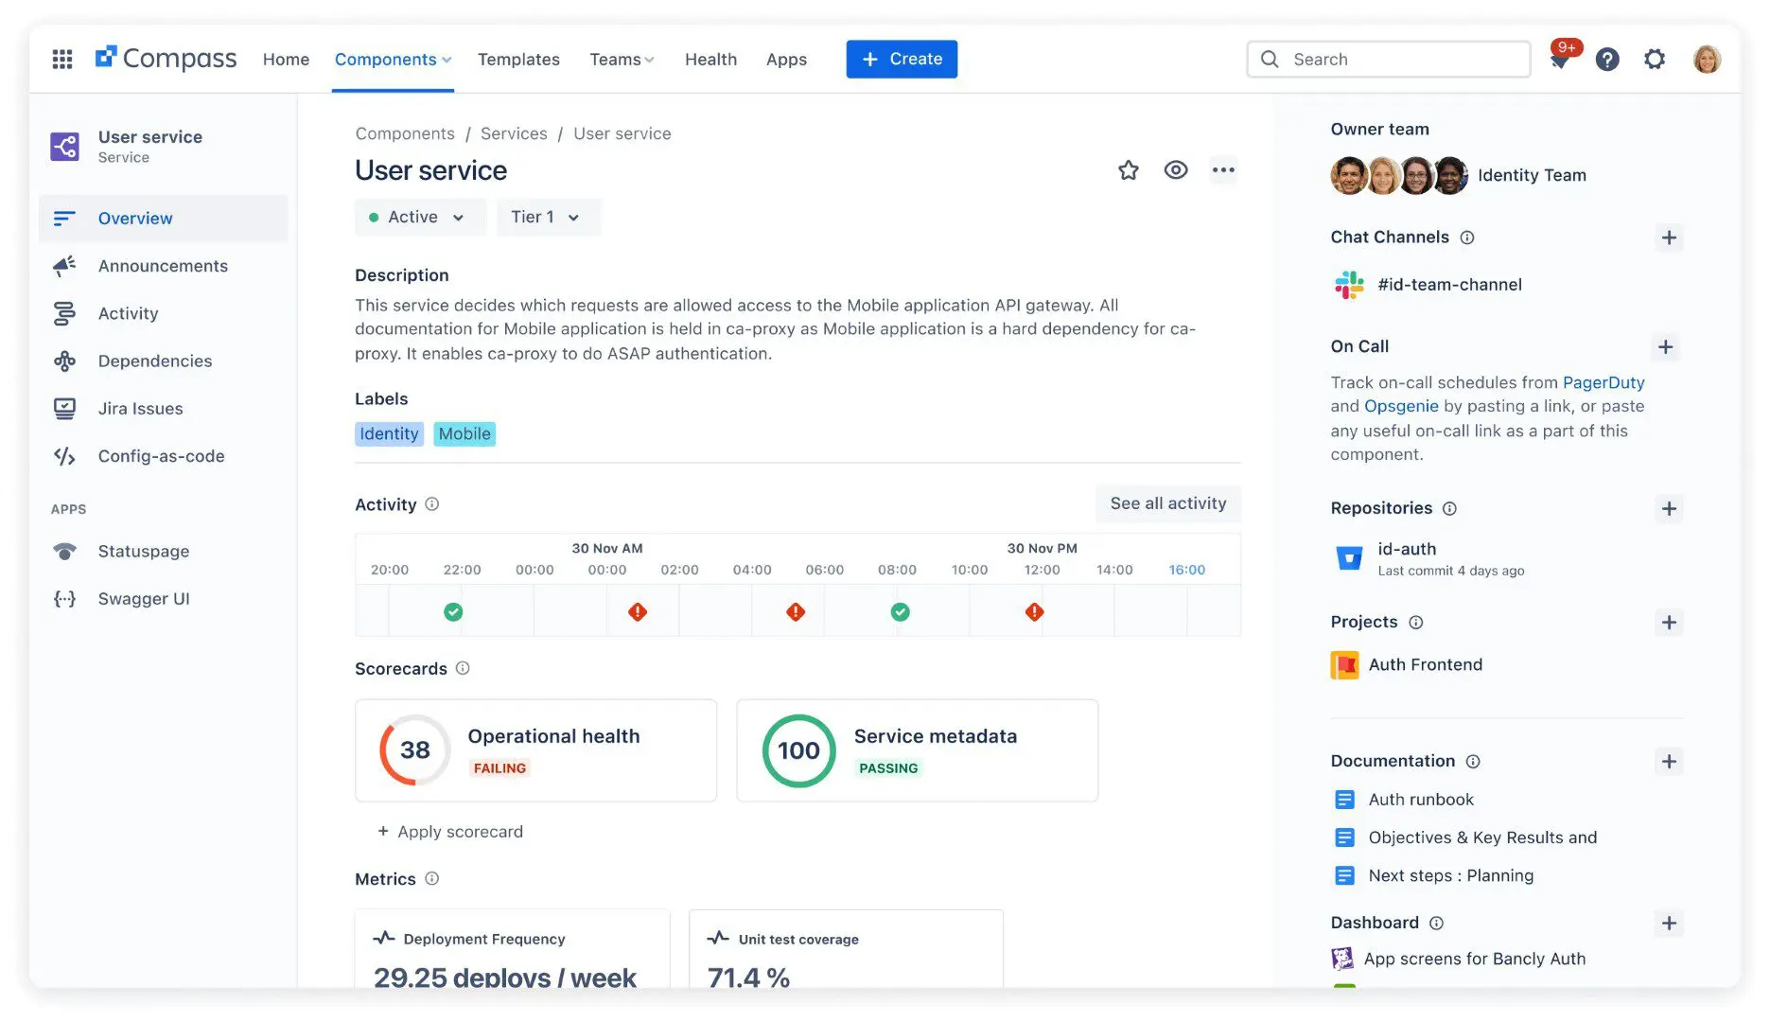Add a repository with plus button
1770x1022 pixels.
(1670, 508)
